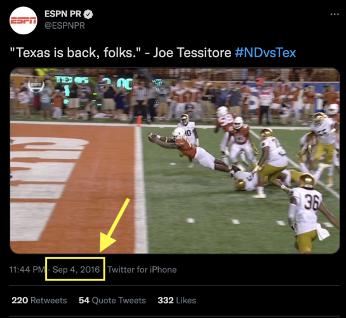This screenshot has width=346, height=318.
Task: Click the ESPN PR profile avatar
Action: point(23,20)
